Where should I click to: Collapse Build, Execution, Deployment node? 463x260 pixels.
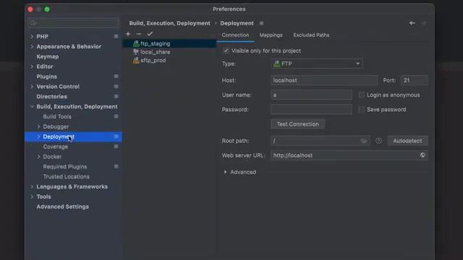[x=32, y=107]
